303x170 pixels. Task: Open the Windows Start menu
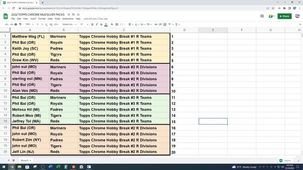coord(4,167)
